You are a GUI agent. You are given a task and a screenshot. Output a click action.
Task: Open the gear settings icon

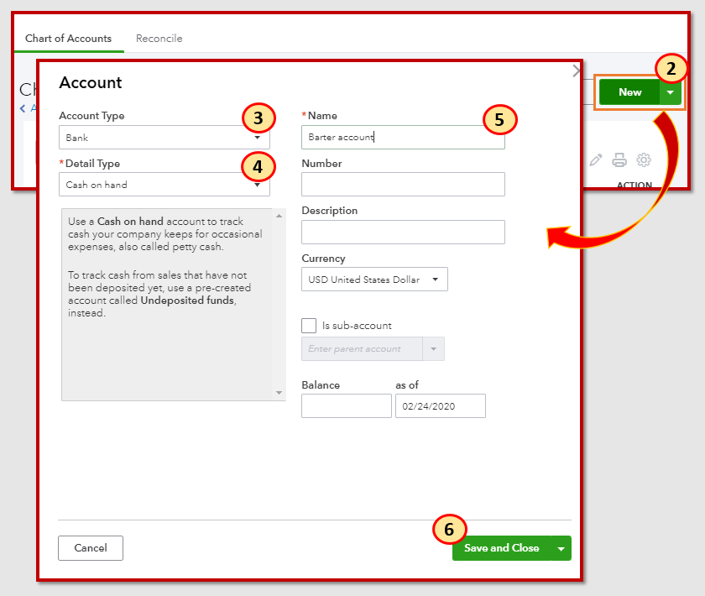644,159
